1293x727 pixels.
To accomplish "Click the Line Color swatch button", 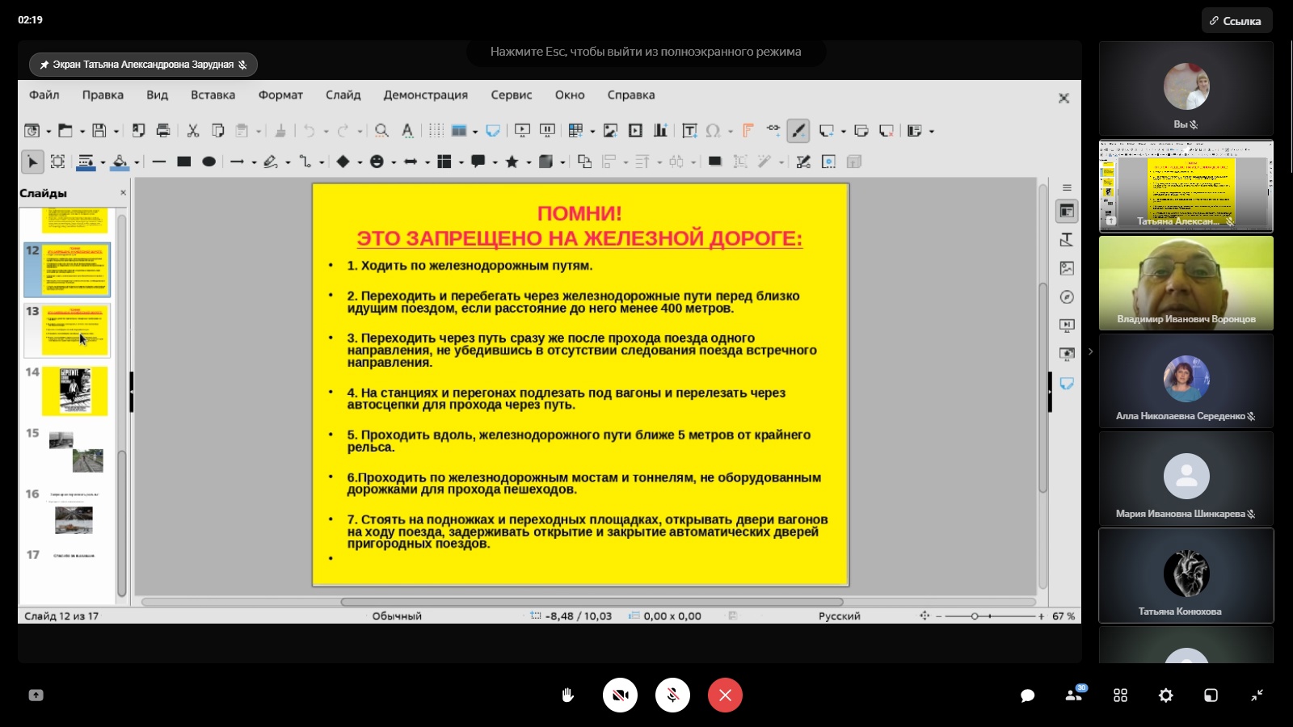I will pyautogui.click(x=86, y=162).
